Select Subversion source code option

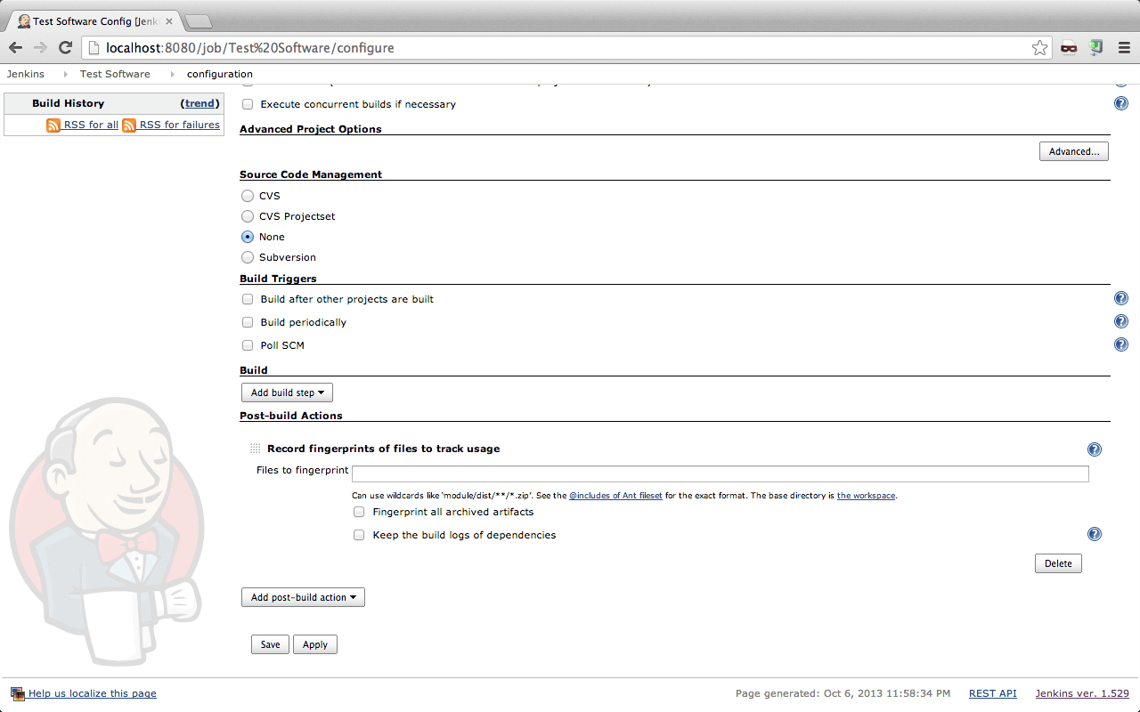pos(248,257)
